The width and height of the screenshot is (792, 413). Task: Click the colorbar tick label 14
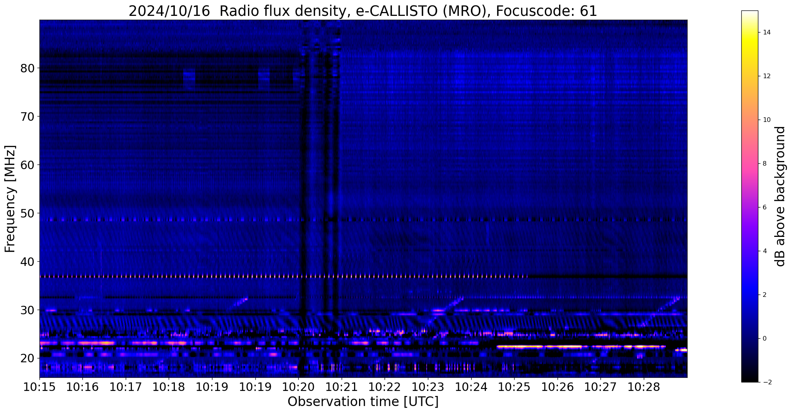pyautogui.click(x=766, y=33)
